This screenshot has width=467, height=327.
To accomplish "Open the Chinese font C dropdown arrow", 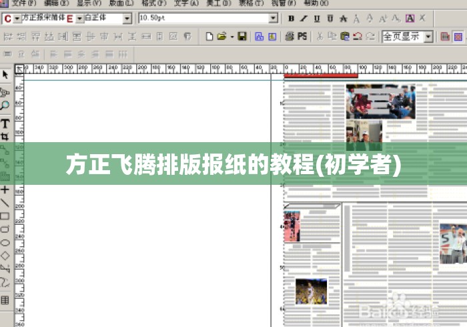I will click(x=17, y=19).
